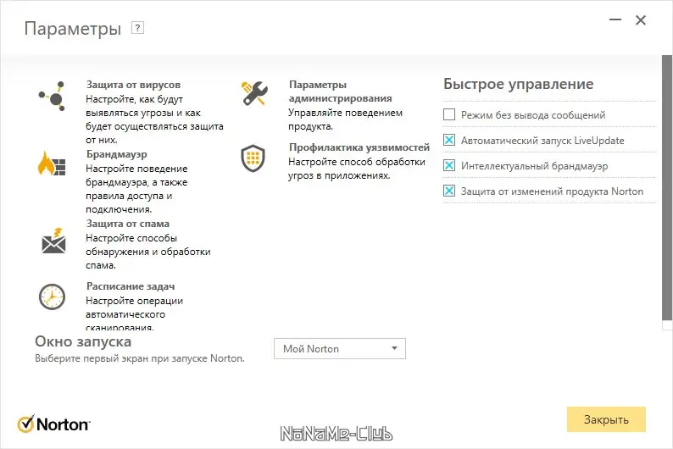673x449 pixels.
Task: Enable the Режим без вывода сообщений checkbox
Action: 449,114
